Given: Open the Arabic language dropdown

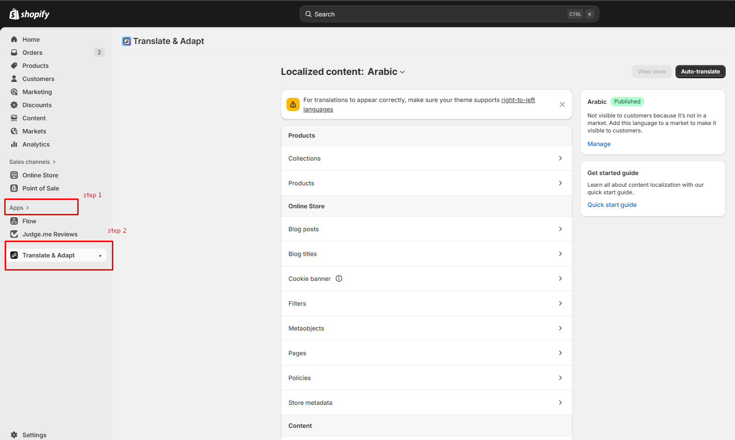Looking at the screenshot, I should point(386,72).
